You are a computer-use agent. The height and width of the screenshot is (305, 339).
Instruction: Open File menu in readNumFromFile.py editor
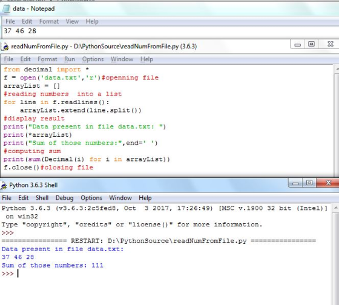click(8, 59)
